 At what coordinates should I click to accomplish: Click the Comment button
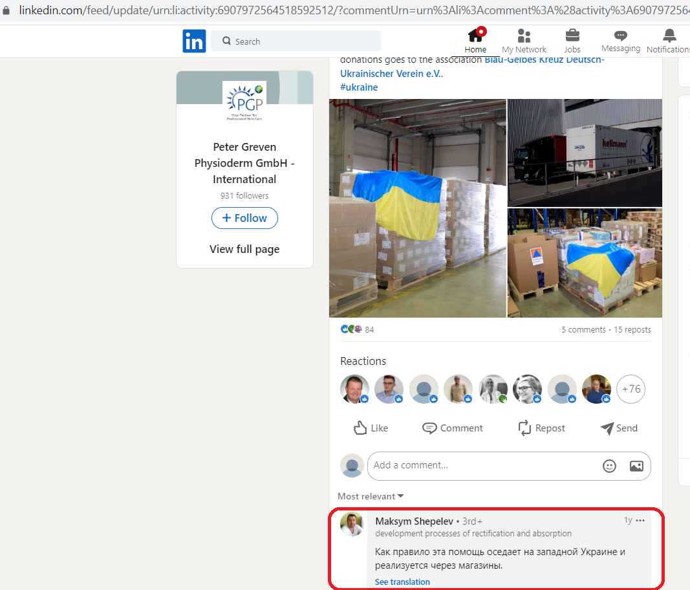[x=453, y=428]
